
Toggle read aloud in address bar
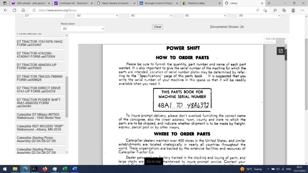coord(257,10)
